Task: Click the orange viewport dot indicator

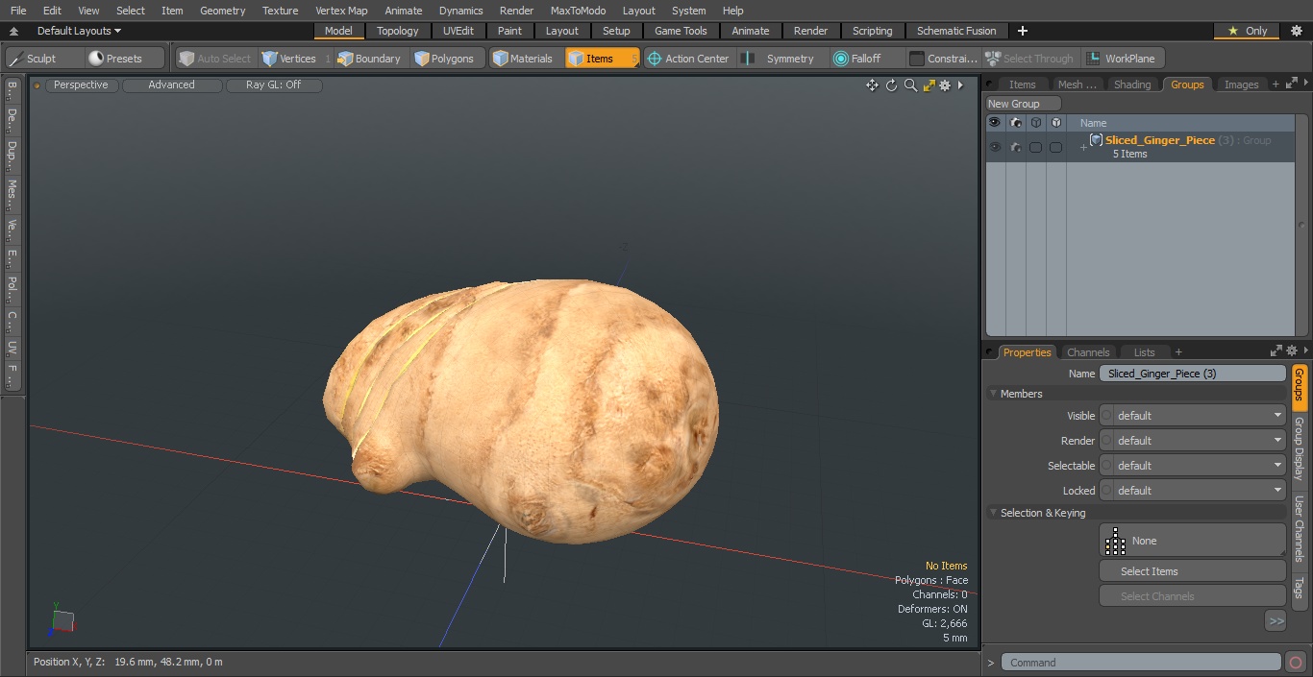Action: (37, 85)
